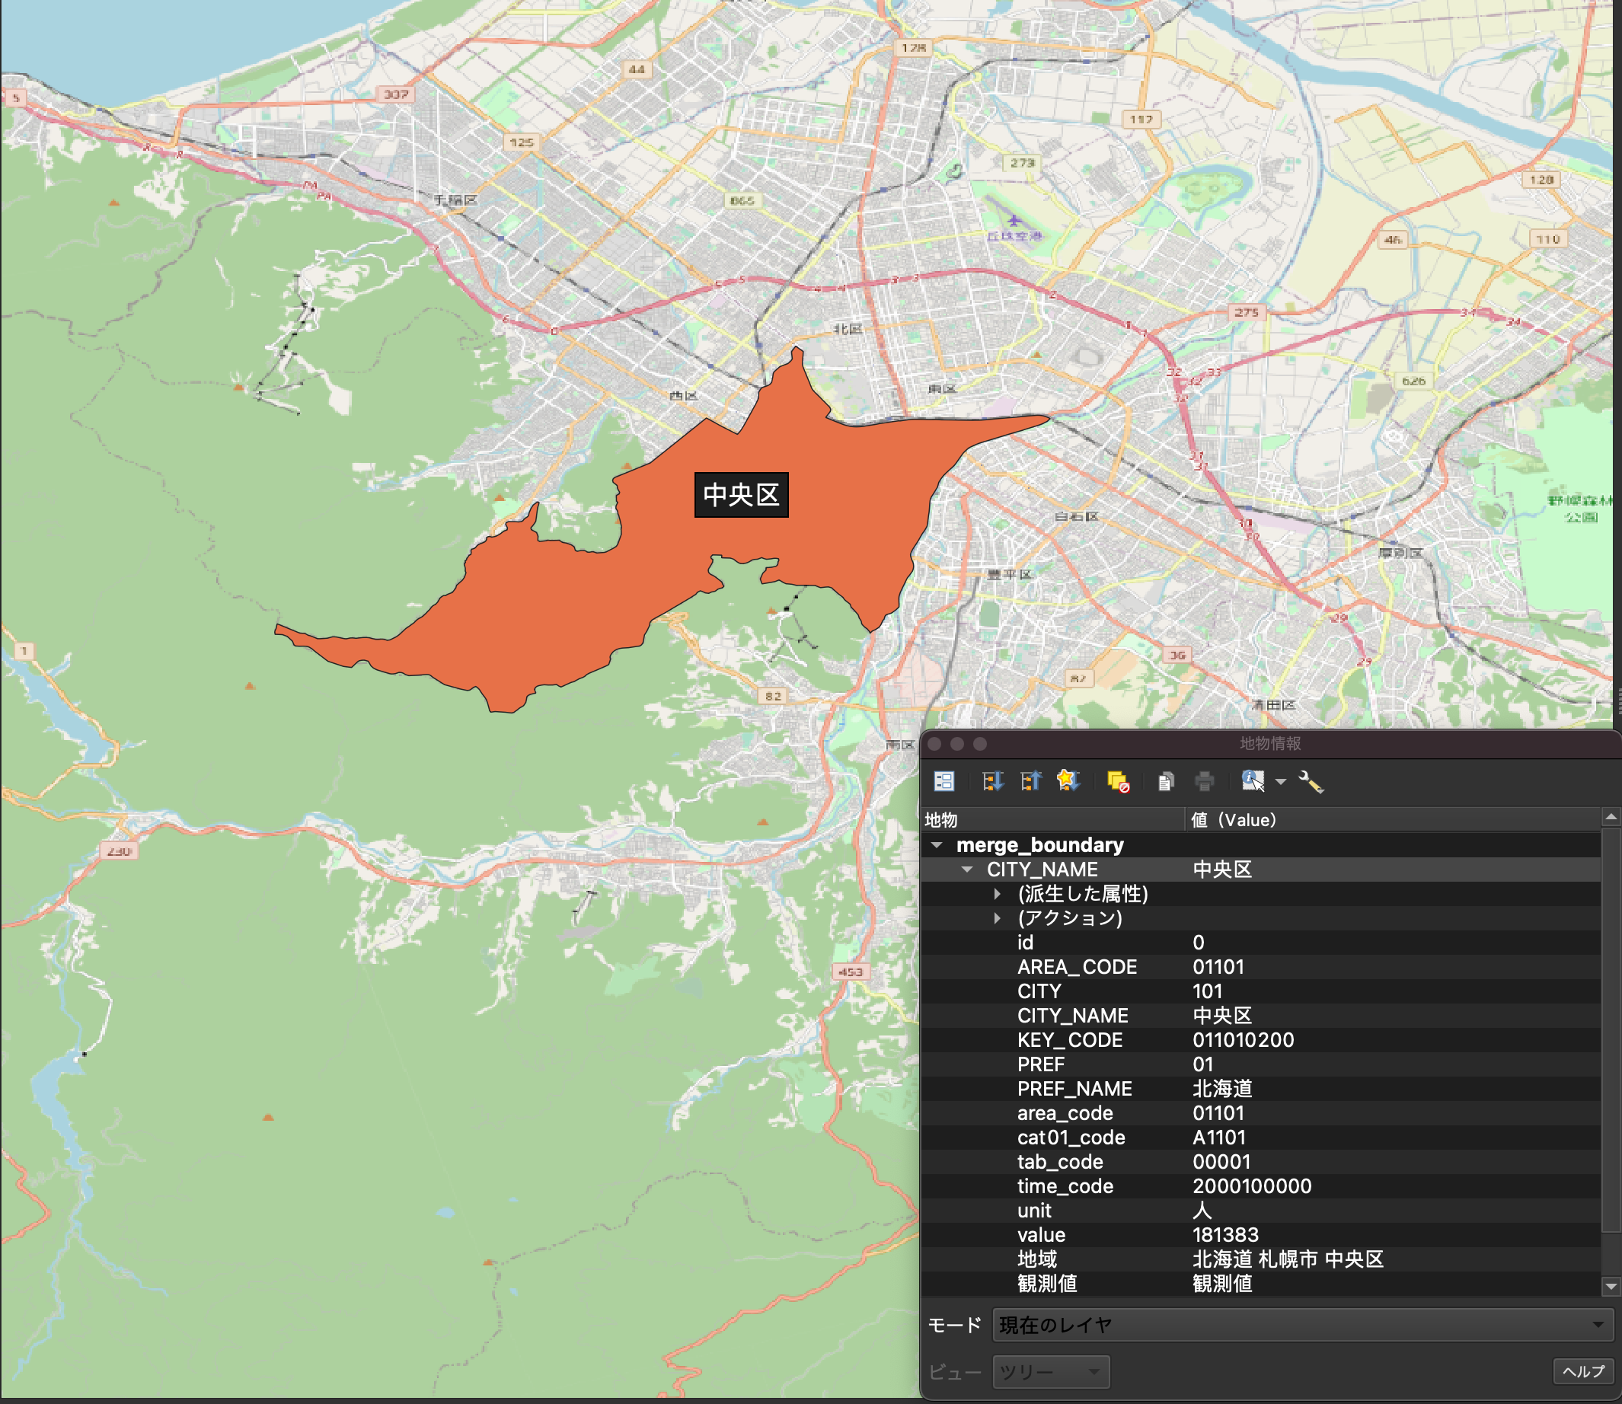Clear identify results with yellow squares icon

1118,781
